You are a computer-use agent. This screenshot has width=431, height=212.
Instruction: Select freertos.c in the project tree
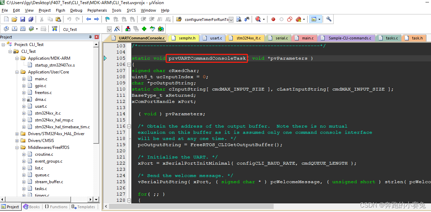tap(43, 93)
